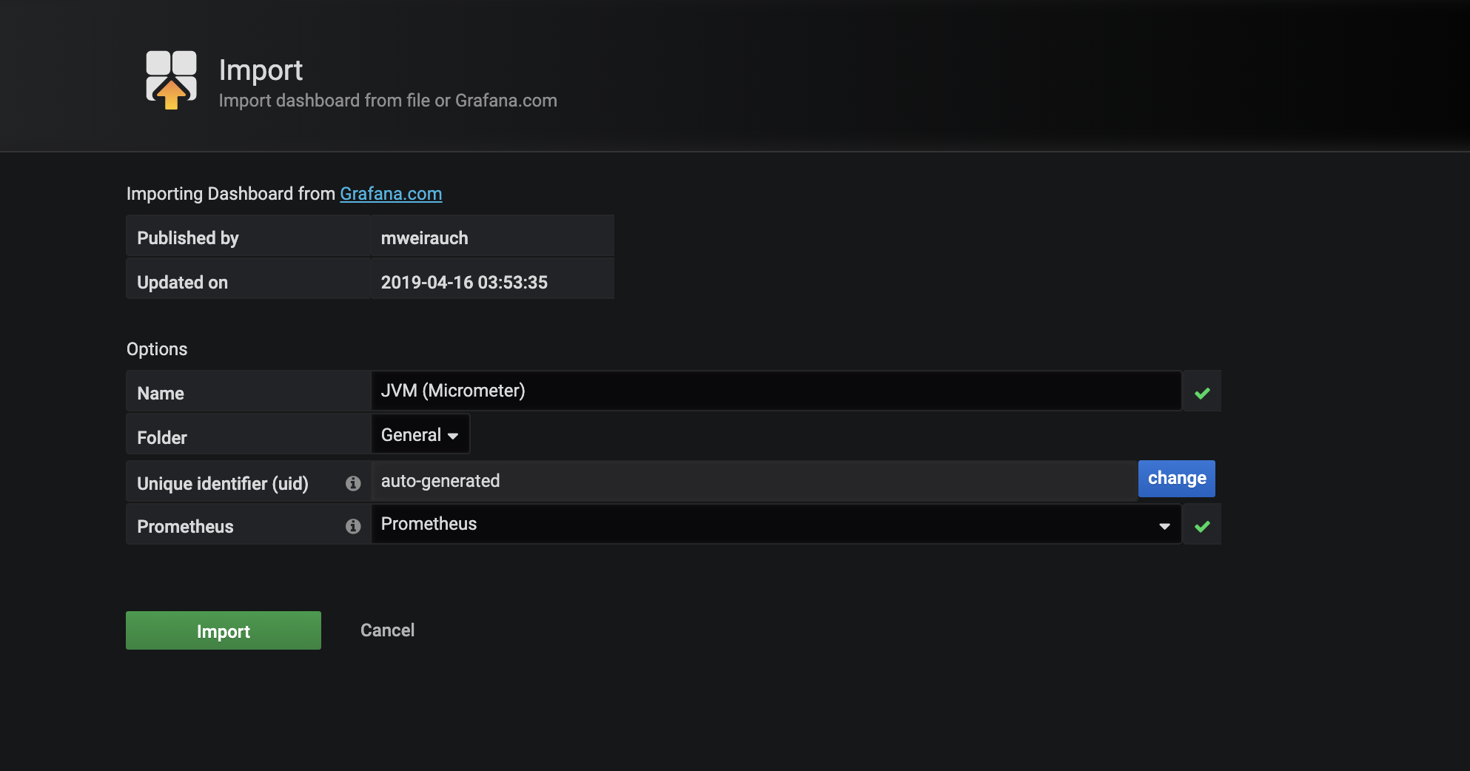Click the 'Folder' row label

click(162, 438)
